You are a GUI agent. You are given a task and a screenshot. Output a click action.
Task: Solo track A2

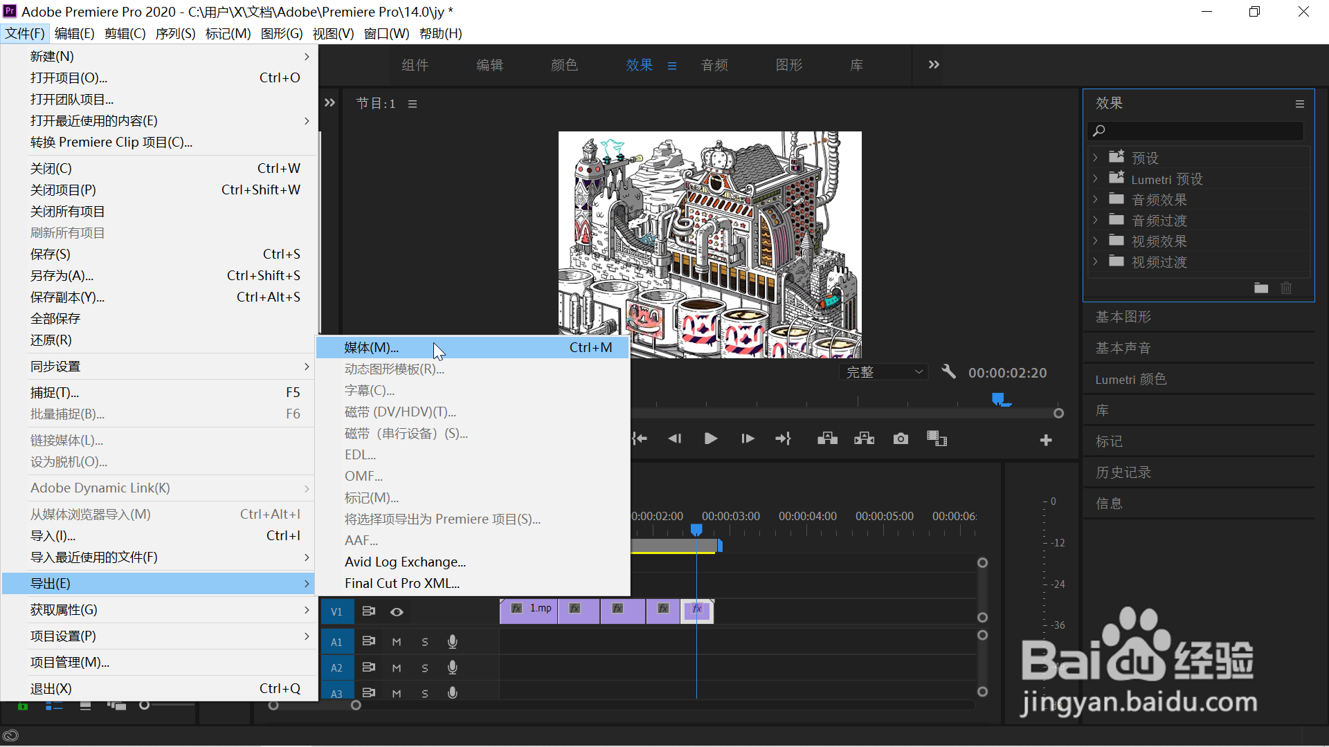click(425, 668)
